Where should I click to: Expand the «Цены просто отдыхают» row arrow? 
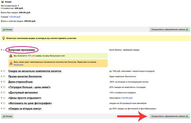point(2,98)
